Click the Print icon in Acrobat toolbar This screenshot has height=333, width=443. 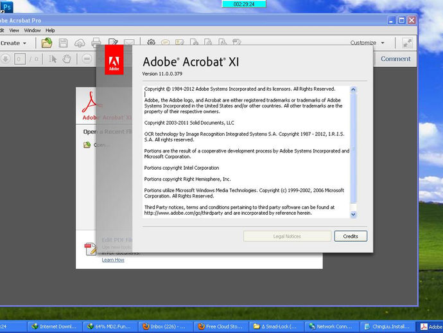pyautogui.click(x=96, y=42)
